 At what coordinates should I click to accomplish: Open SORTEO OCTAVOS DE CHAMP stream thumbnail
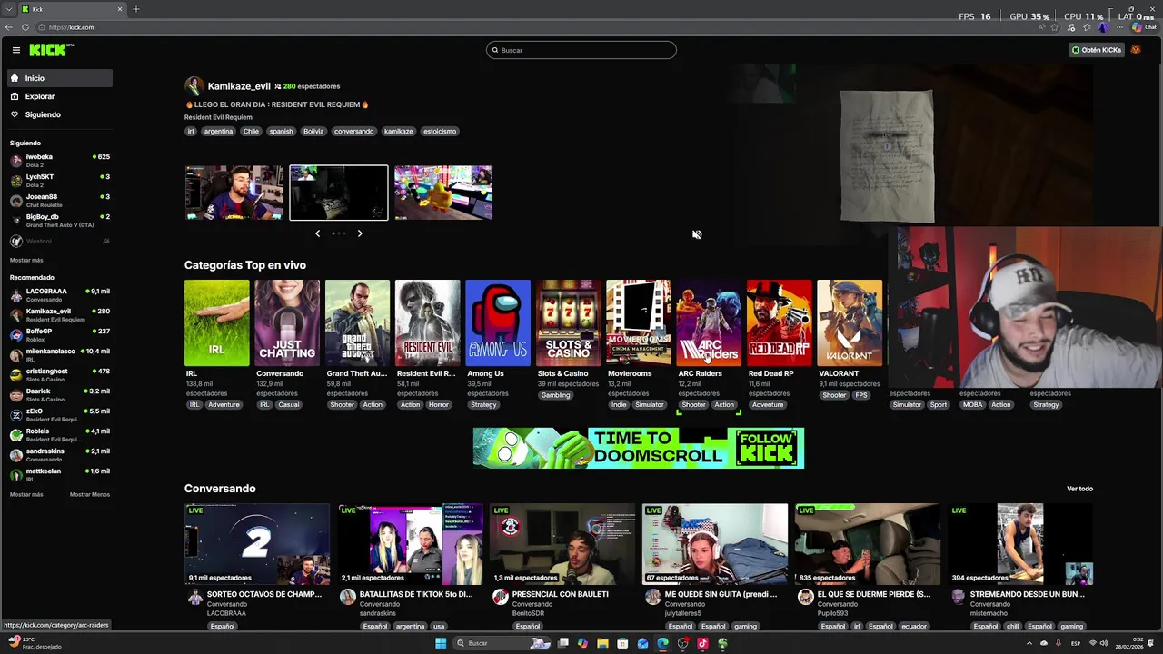pos(257,544)
